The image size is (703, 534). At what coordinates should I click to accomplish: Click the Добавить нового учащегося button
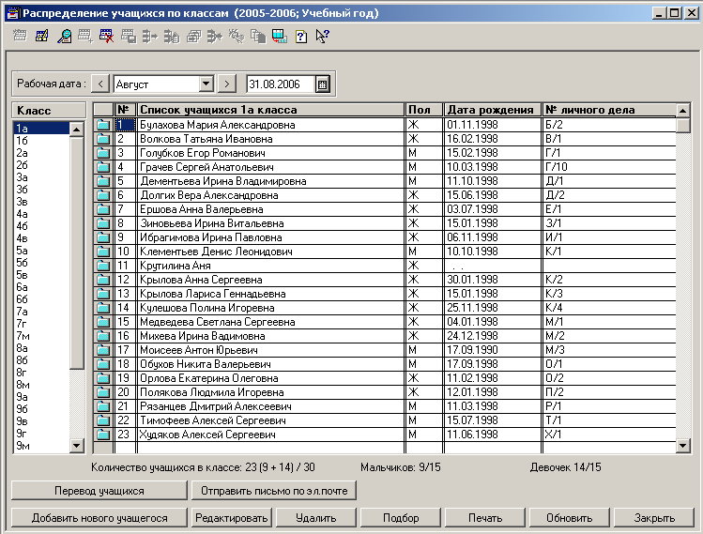99,517
